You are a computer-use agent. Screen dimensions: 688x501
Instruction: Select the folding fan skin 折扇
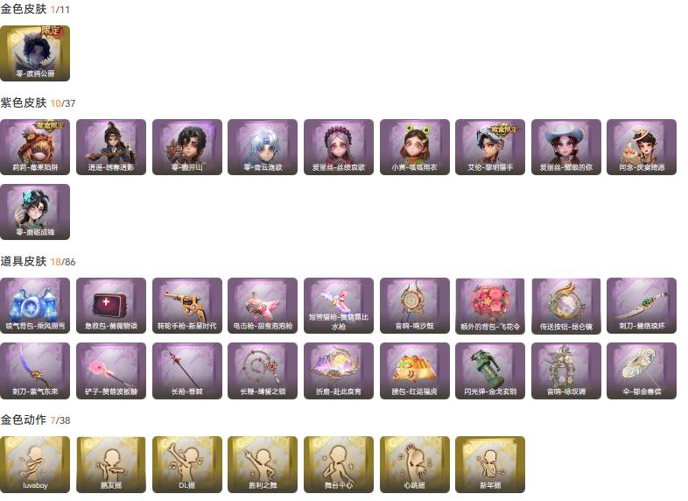338,370
